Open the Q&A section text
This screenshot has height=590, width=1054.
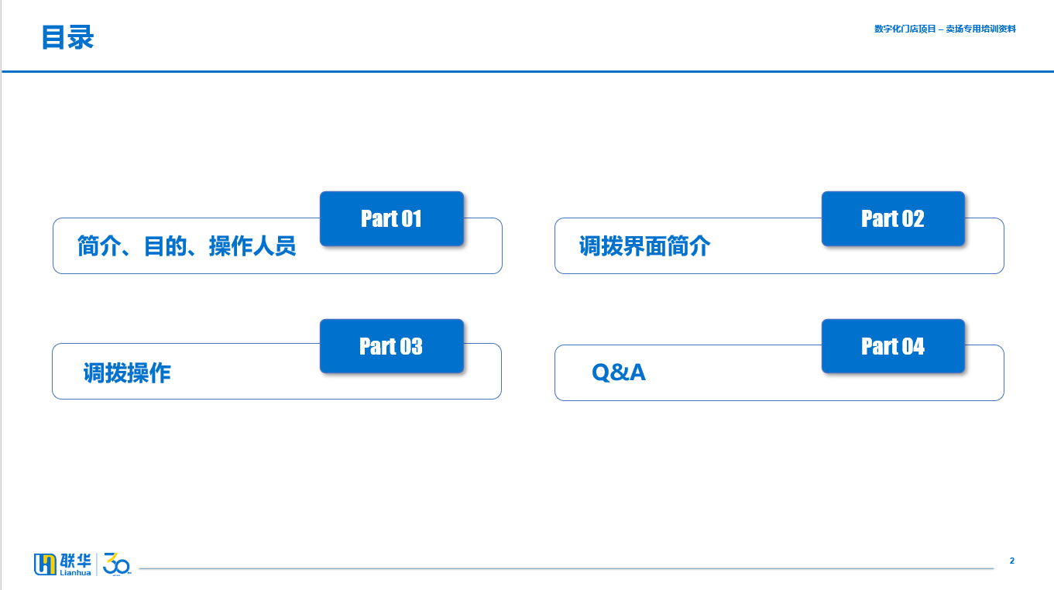tap(619, 372)
